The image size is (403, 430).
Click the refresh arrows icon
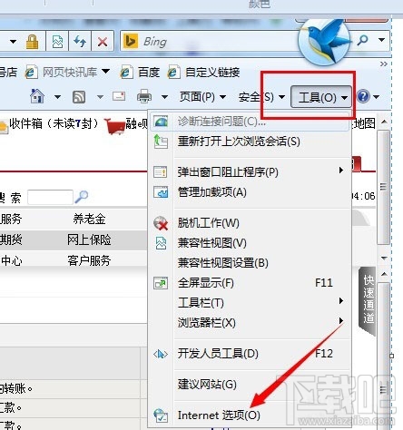pos(80,42)
